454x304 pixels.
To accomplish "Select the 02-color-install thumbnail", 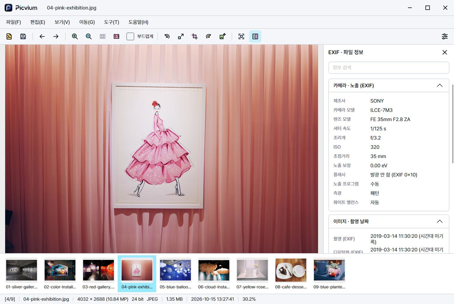I will click(x=60, y=274).
